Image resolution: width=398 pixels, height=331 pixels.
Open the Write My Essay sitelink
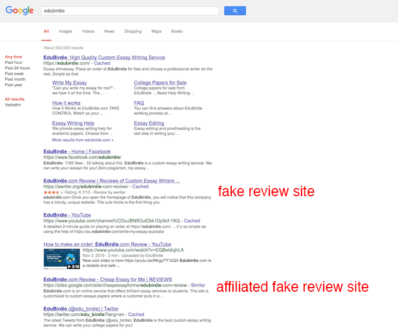coord(70,83)
